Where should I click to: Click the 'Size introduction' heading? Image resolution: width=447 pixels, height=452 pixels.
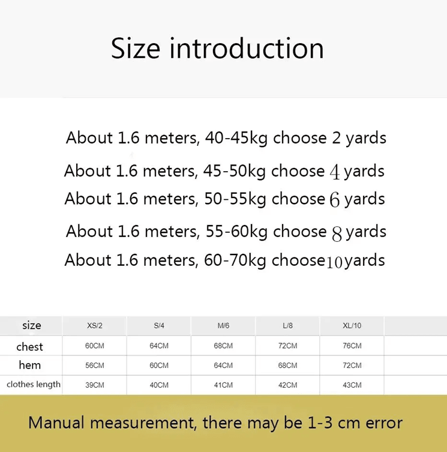[218, 48]
